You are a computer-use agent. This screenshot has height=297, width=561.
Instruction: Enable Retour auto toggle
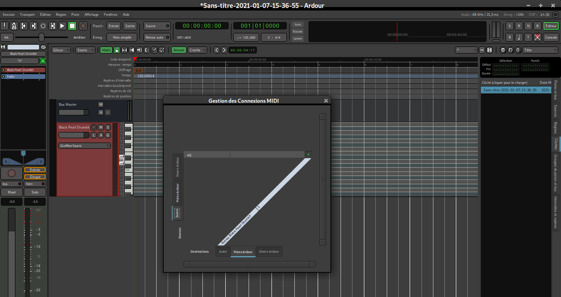tap(157, 37)
